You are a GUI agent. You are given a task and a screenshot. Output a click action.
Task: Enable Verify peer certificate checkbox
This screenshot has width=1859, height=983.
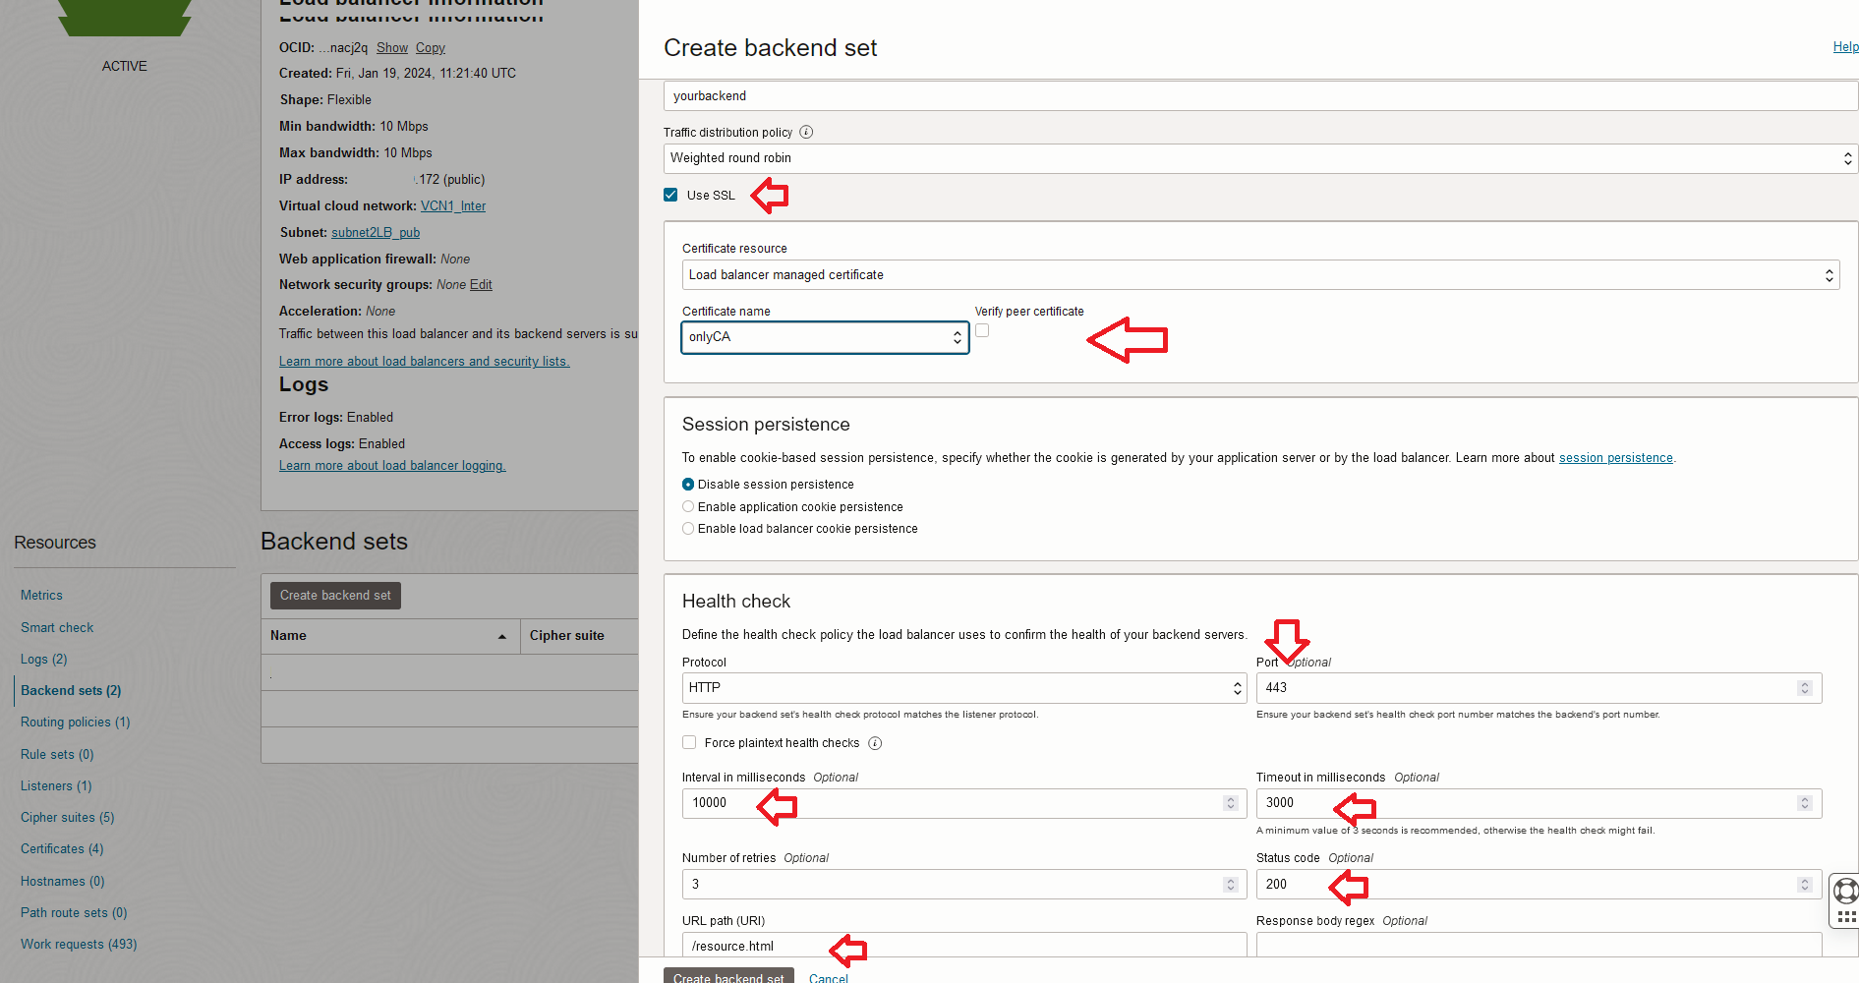(982, 331)
